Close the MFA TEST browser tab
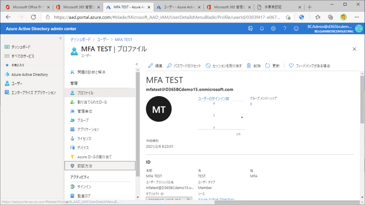The width and height of the screenshot is (365, 205). point(149,7)
